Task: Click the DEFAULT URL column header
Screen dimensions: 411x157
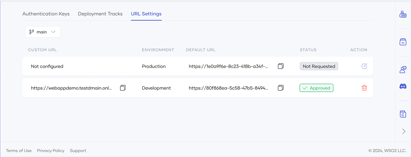Action: 201,50
